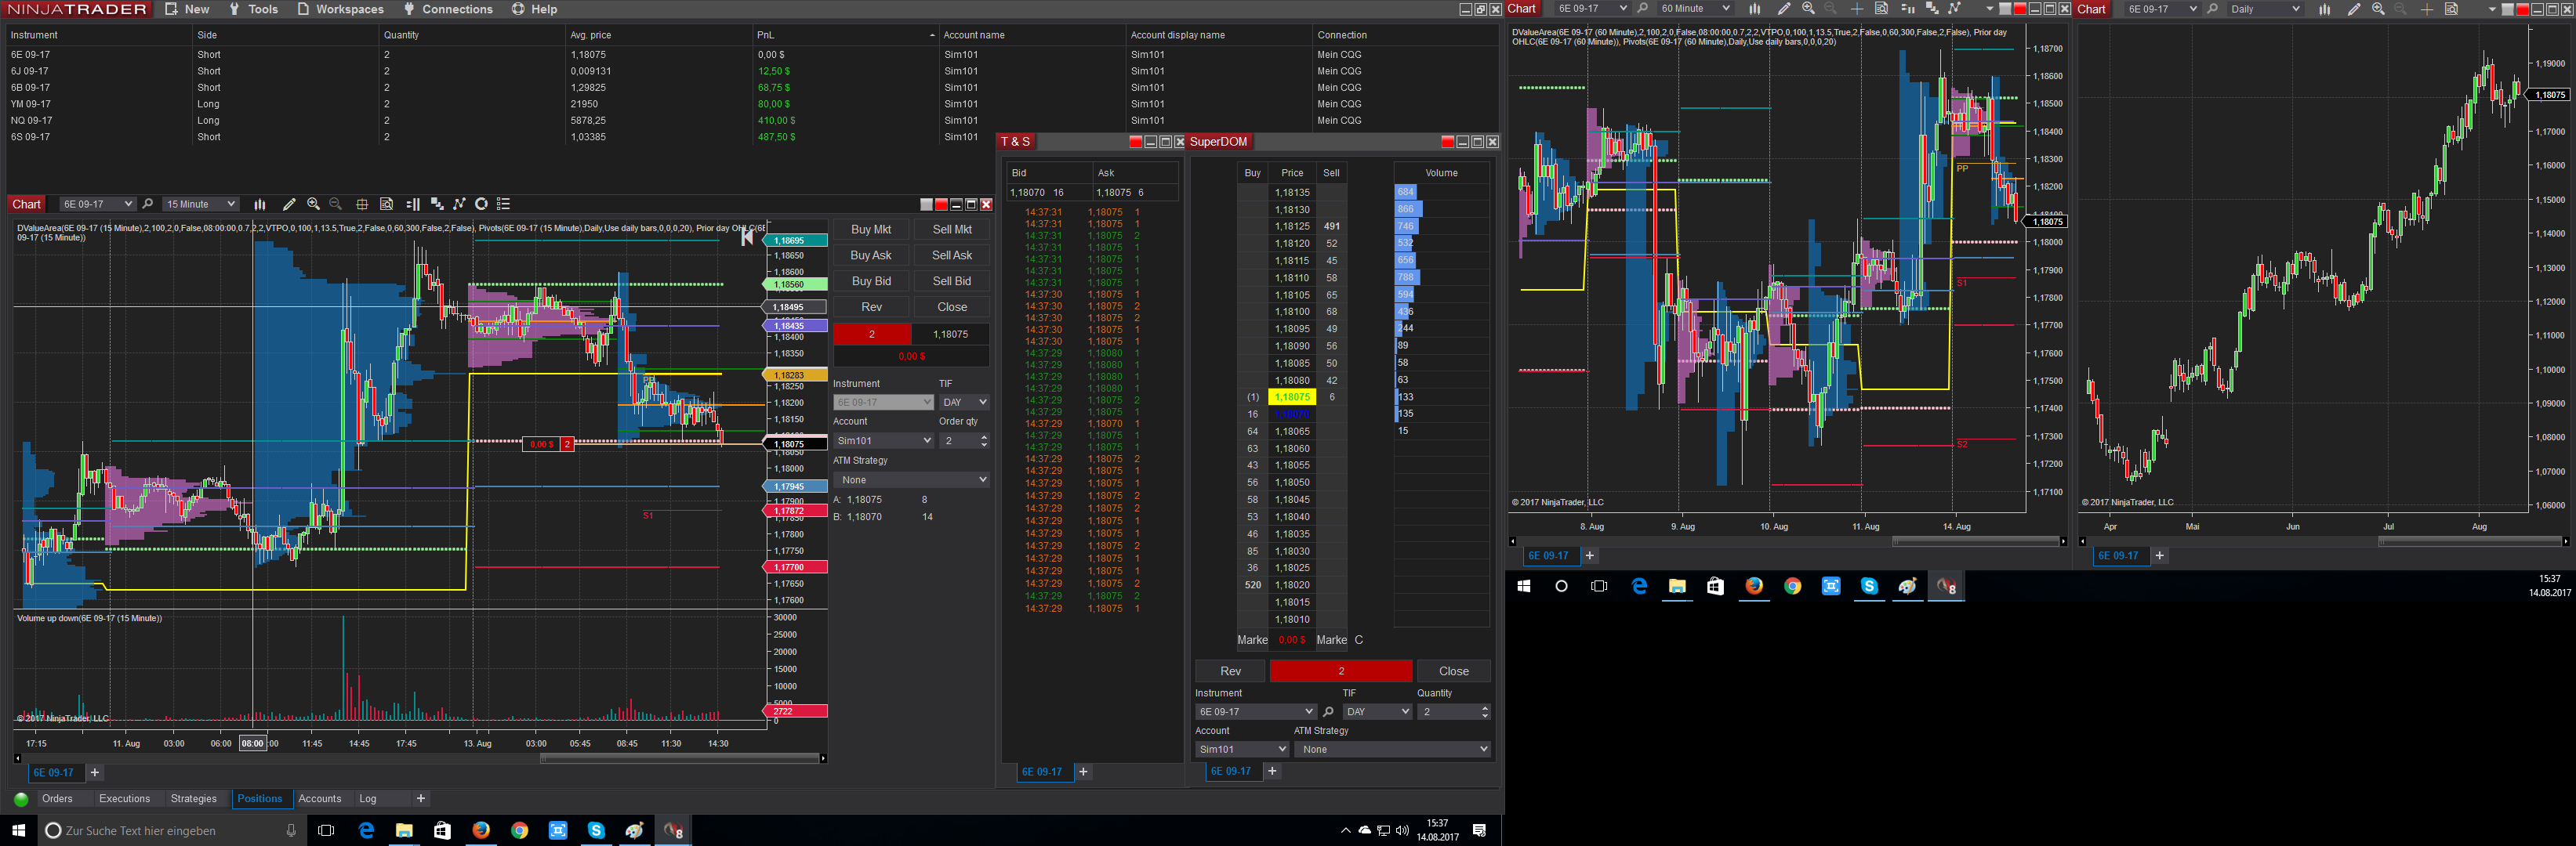Open Firefox from left monitor taskbar
2576x846 pixels.
pos(481,830)
